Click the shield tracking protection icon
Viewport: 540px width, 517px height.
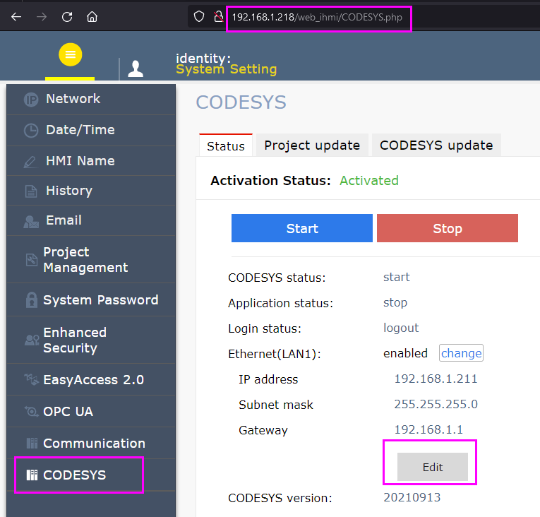[x=199, y=16]
